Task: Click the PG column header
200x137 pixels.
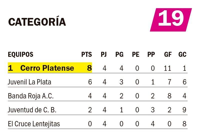Action: click(x=119, y=54)
